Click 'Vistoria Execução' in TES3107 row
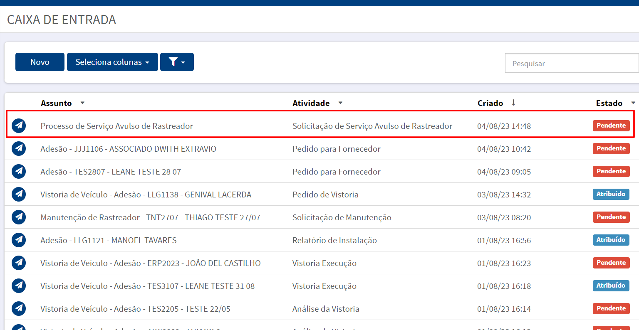Viewport: 639px width, 330px height. tap(324, 286)
